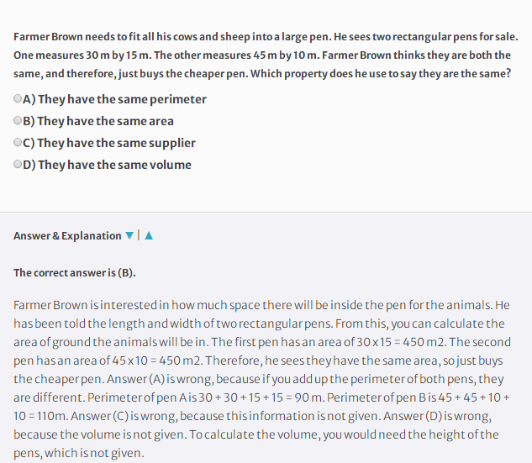Screen dimensions: 532x463
Task: Click the explanation paragraph's first line
Action: pos(261,305)
